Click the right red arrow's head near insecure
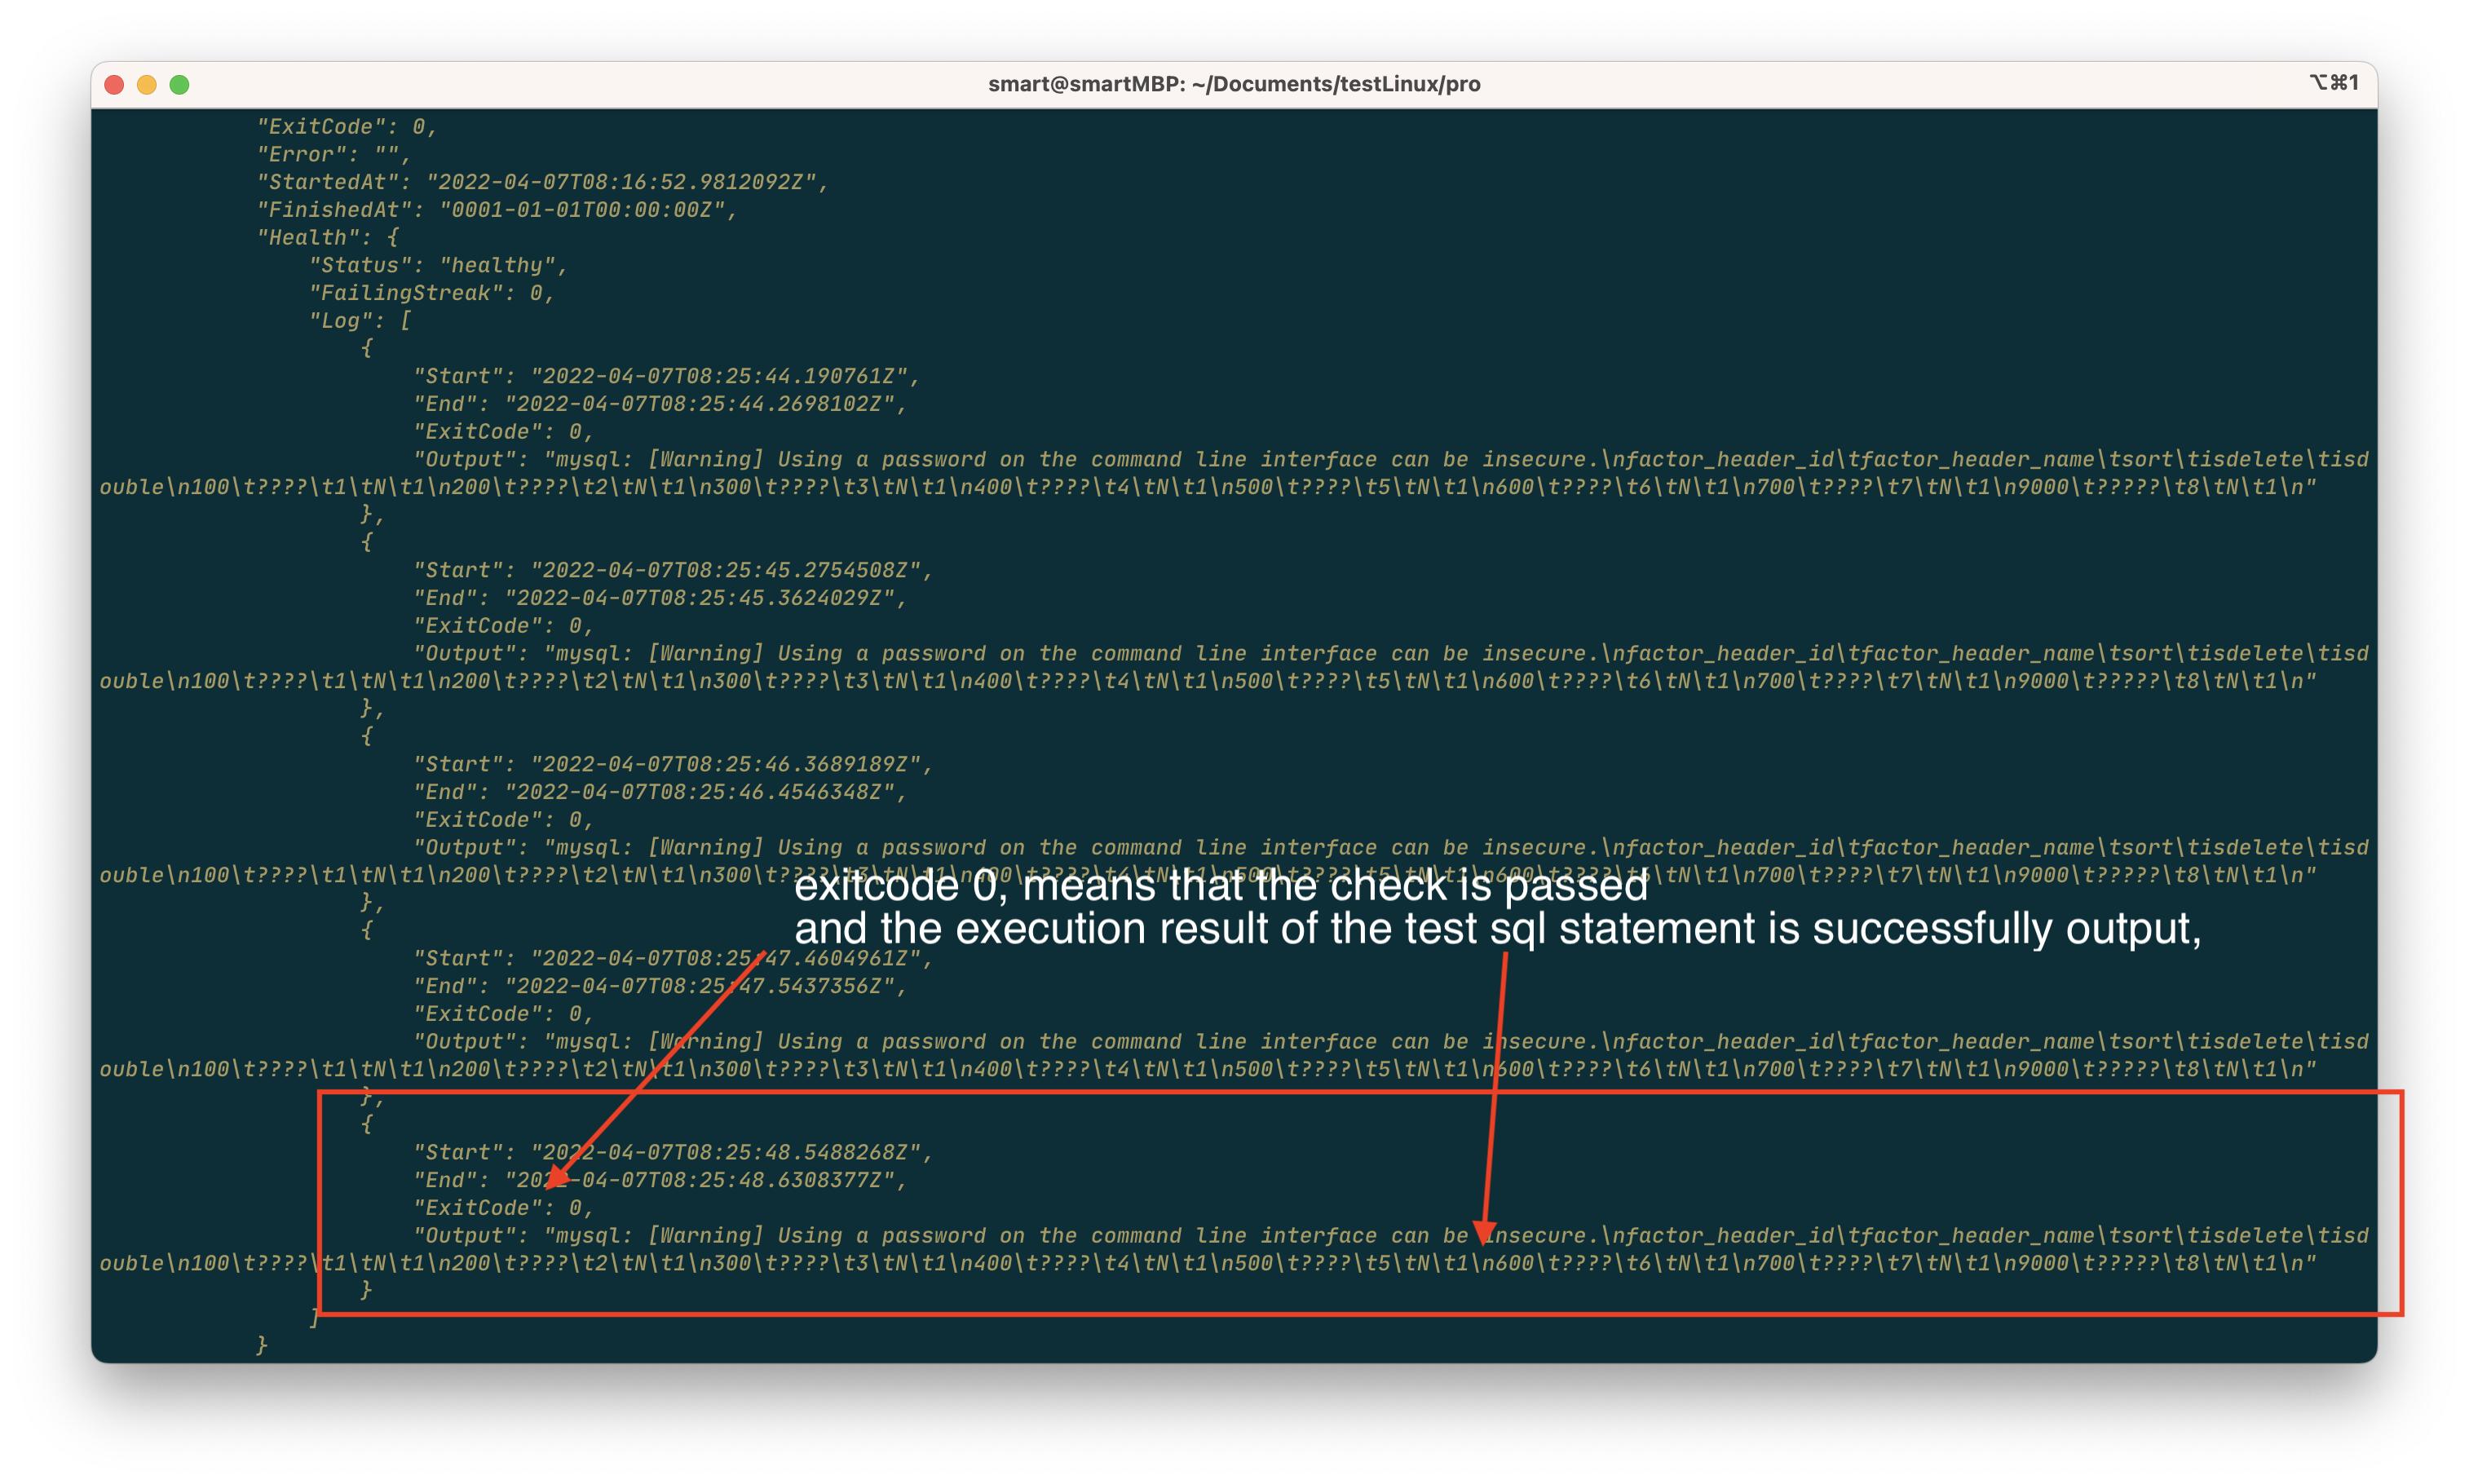Image resolution: width=2469 pixels, height=1484 pixels. coord(1483,1231)
